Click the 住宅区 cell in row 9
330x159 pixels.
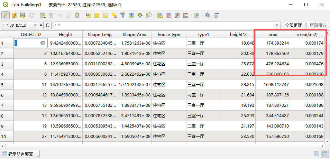click(169, 126)
